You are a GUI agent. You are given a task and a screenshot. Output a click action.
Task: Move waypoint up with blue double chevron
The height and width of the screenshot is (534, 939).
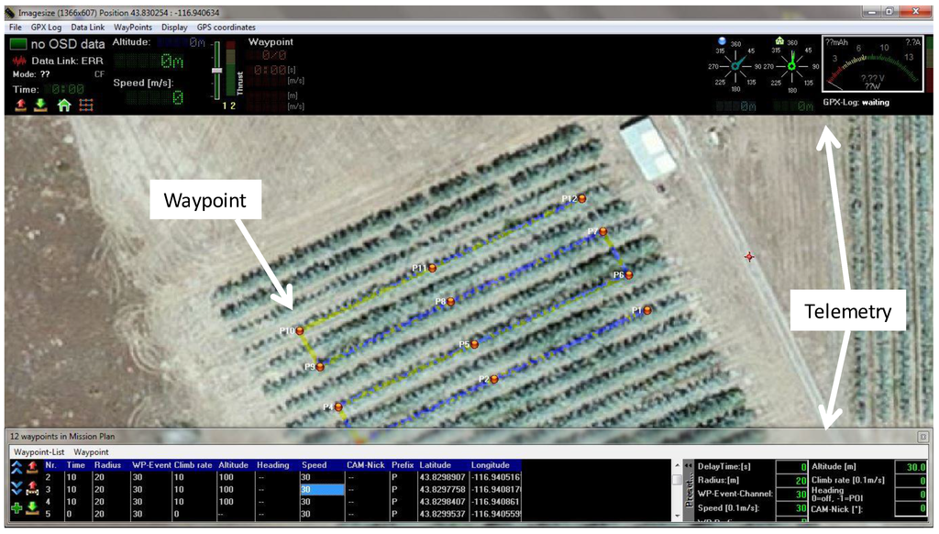tap(17, 468)
